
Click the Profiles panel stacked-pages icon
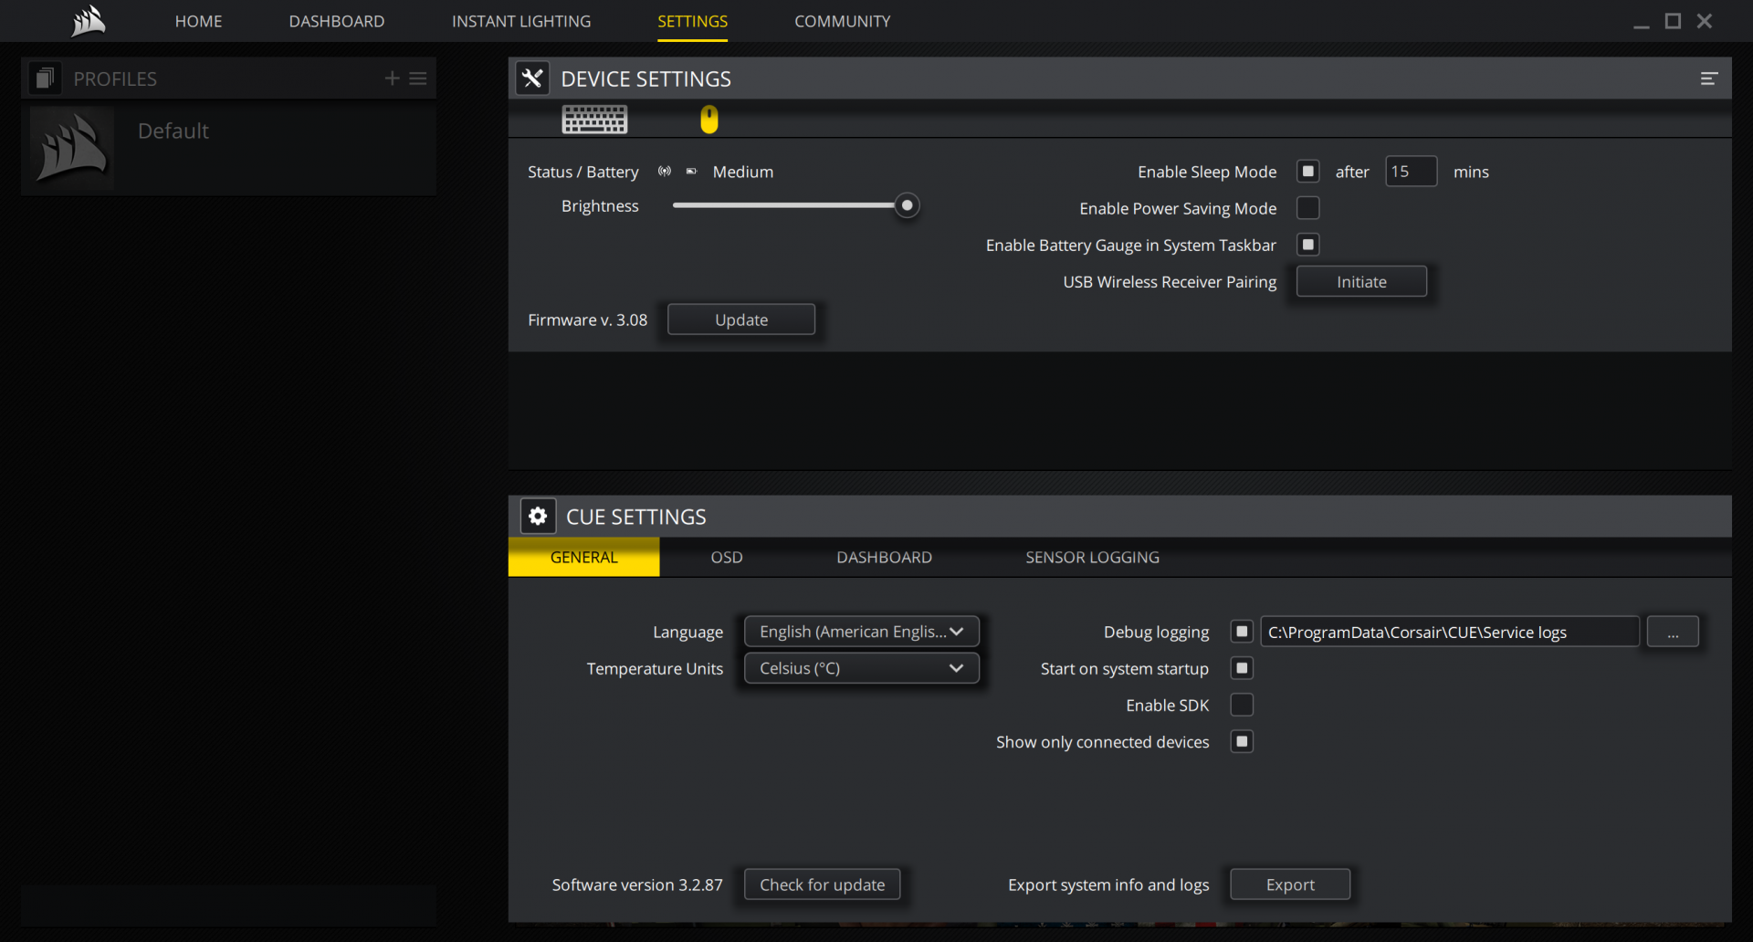pos(44,78)
